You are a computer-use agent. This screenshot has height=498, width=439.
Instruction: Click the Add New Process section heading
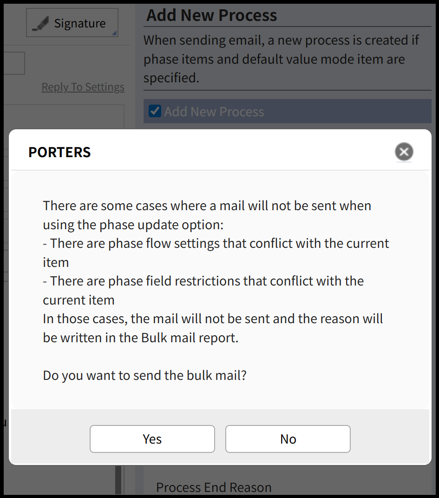coord(212,15)
